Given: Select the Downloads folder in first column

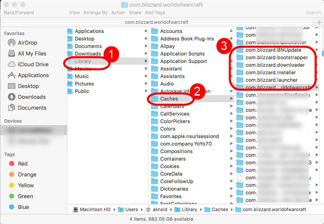Looking at the screenshot, I should (x=108, y=54).
